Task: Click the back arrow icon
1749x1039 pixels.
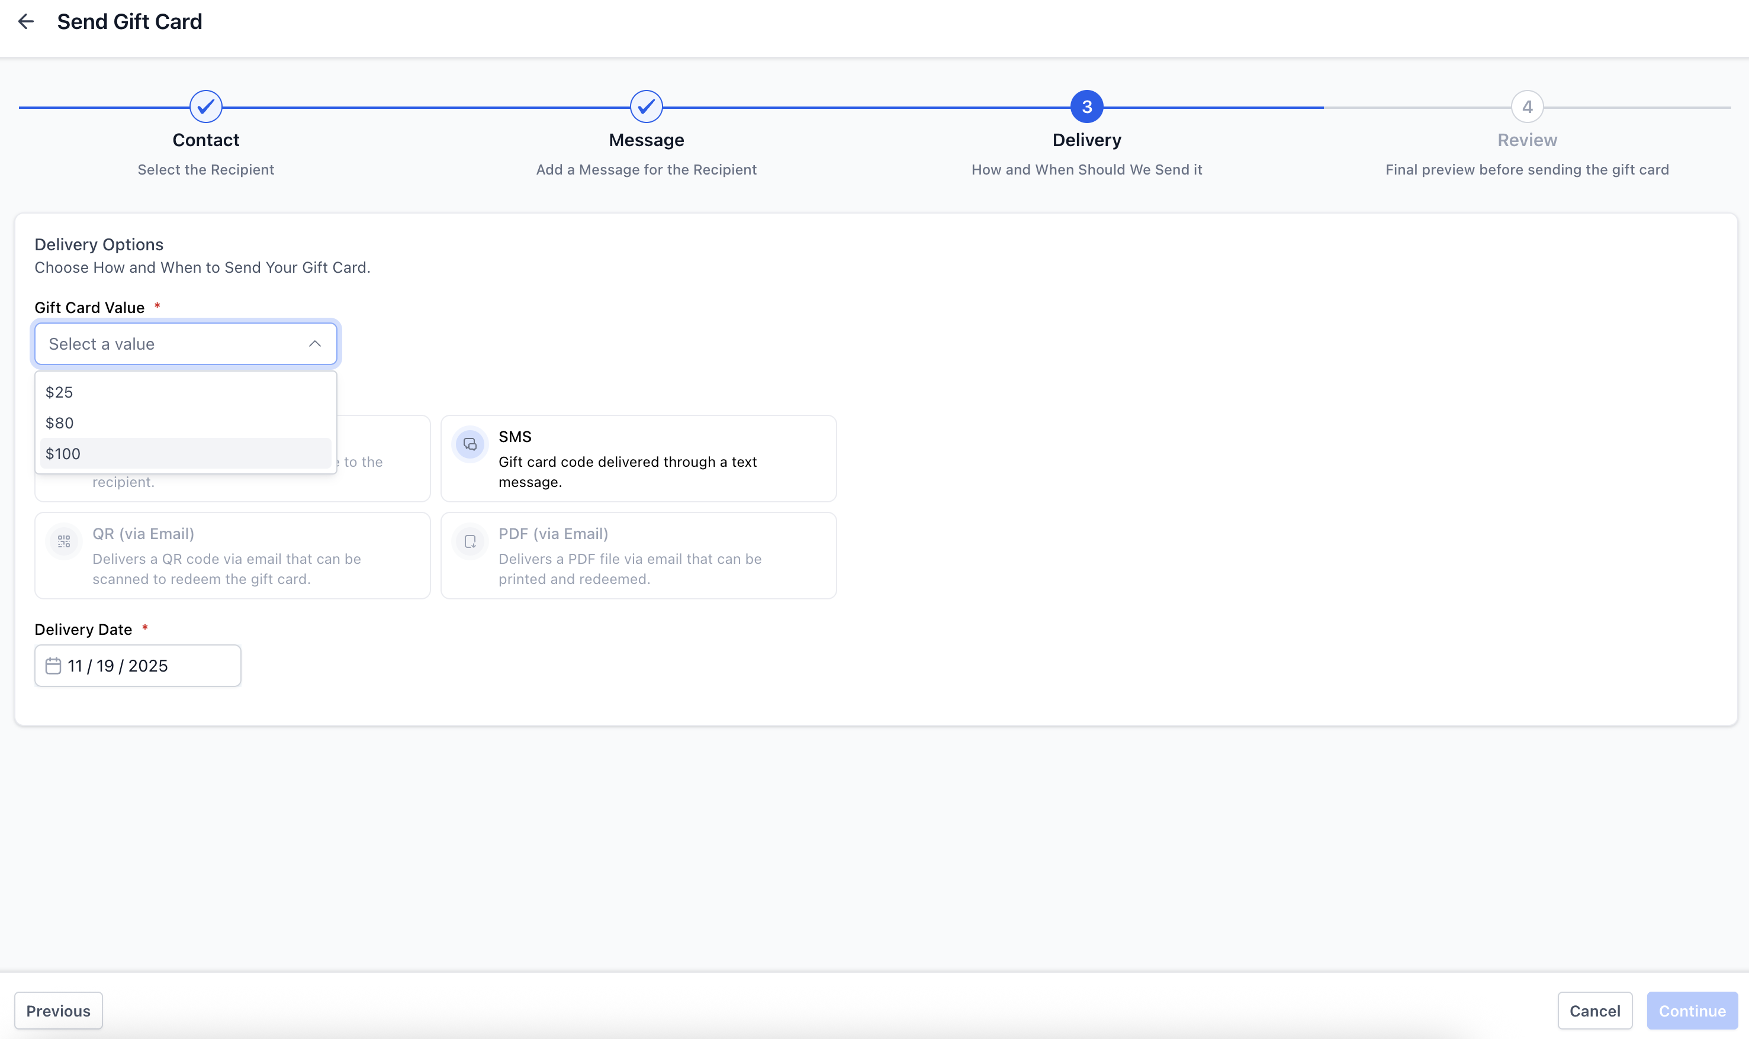Action: [26, 22]
